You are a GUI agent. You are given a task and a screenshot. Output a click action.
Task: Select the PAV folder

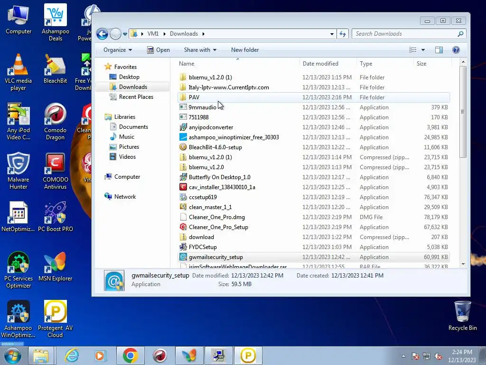(x=314, y=97)
